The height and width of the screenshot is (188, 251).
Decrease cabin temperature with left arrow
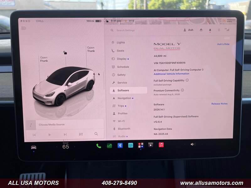coord(57,147)
